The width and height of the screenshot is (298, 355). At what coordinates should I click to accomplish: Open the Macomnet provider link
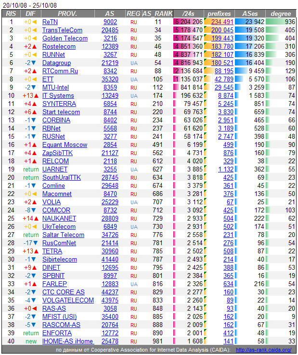[x=57, y=194]
